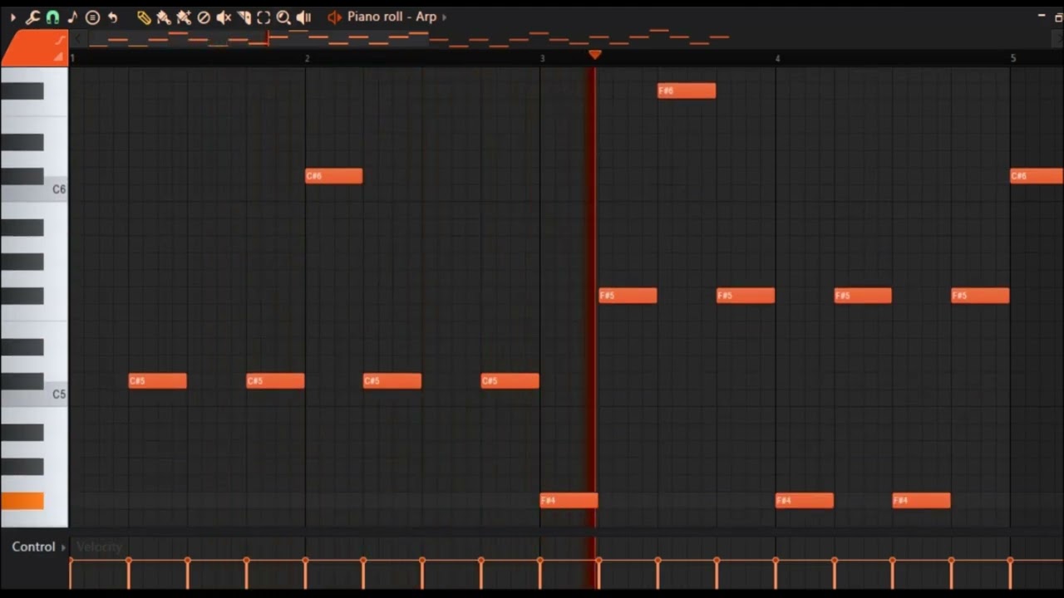Select the last F#5 note before bar 5
The width and height of the screenshot is (1064, 598).
[980, 296]
